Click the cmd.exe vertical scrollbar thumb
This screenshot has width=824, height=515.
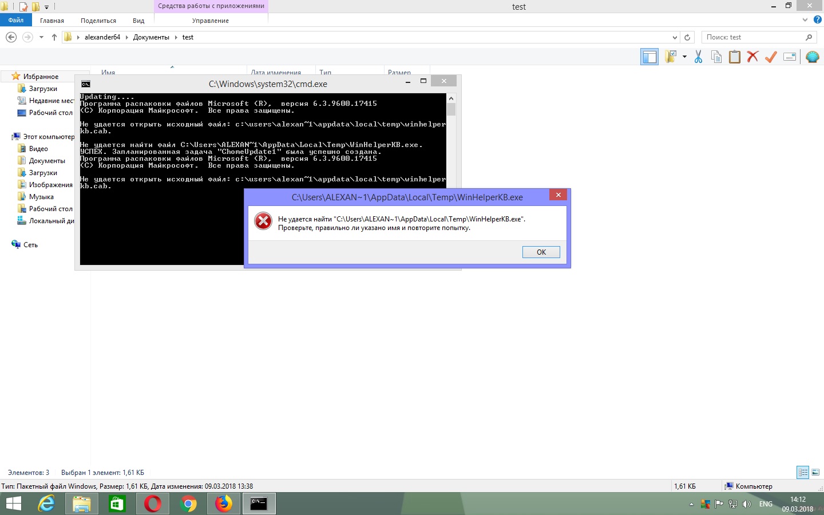pos(451,109)
